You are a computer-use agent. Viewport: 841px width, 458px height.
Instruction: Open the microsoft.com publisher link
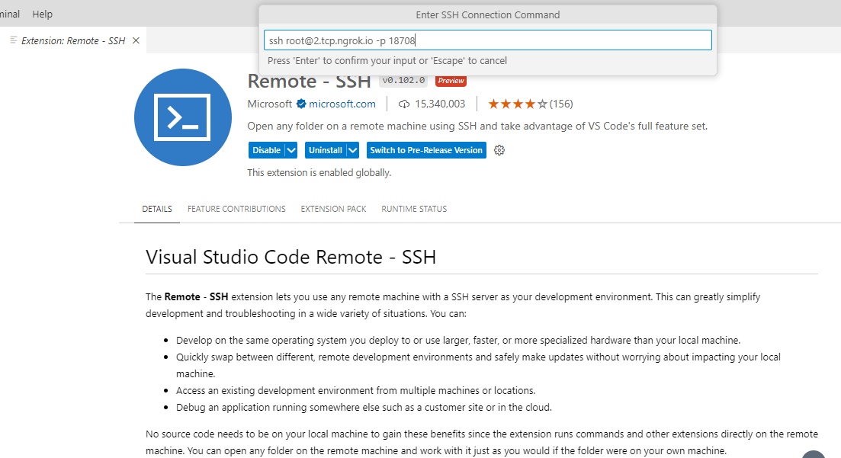pos(342,104)
